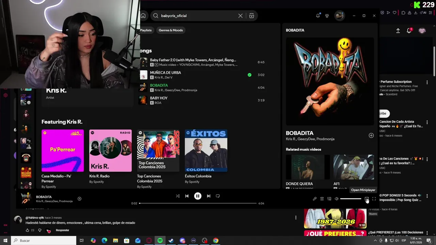The image size is (436, 245).
Task: Open the Spotify profile menu
Action: click(x=339, y=16)
